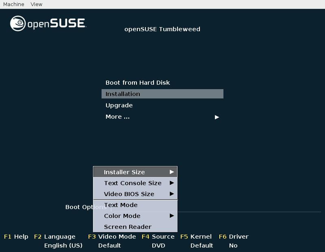Expand the arrow next to More ...
Viewport: 325px width, 252px height.
[x=217, y=117]
